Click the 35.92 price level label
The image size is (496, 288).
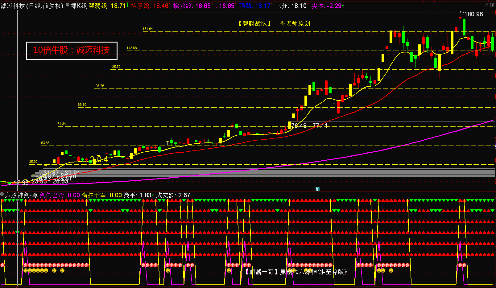pos(33,162)
